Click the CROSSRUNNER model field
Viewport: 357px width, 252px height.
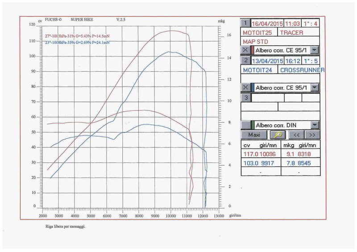300,70
